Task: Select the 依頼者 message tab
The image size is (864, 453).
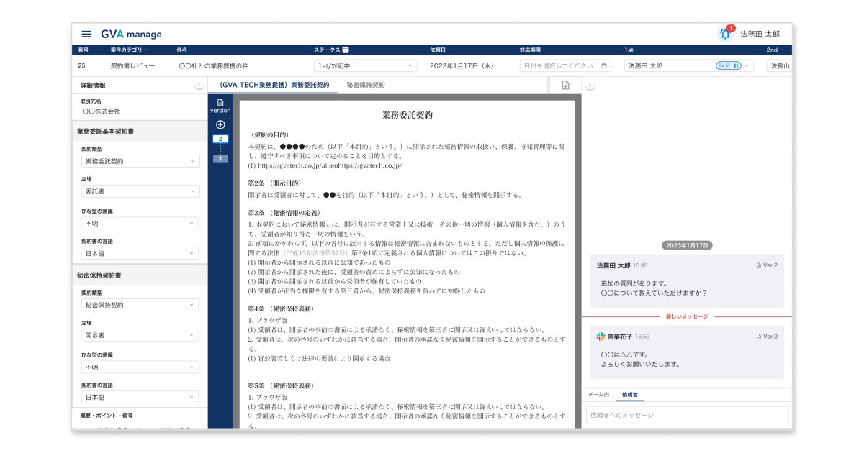Action: click(x=630, y=395)
